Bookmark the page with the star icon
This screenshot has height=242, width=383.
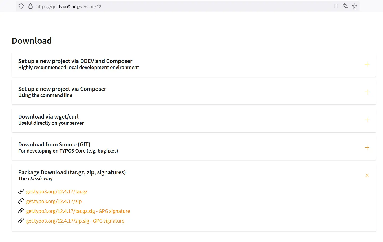pyautogui.click(x=354, y=6)
